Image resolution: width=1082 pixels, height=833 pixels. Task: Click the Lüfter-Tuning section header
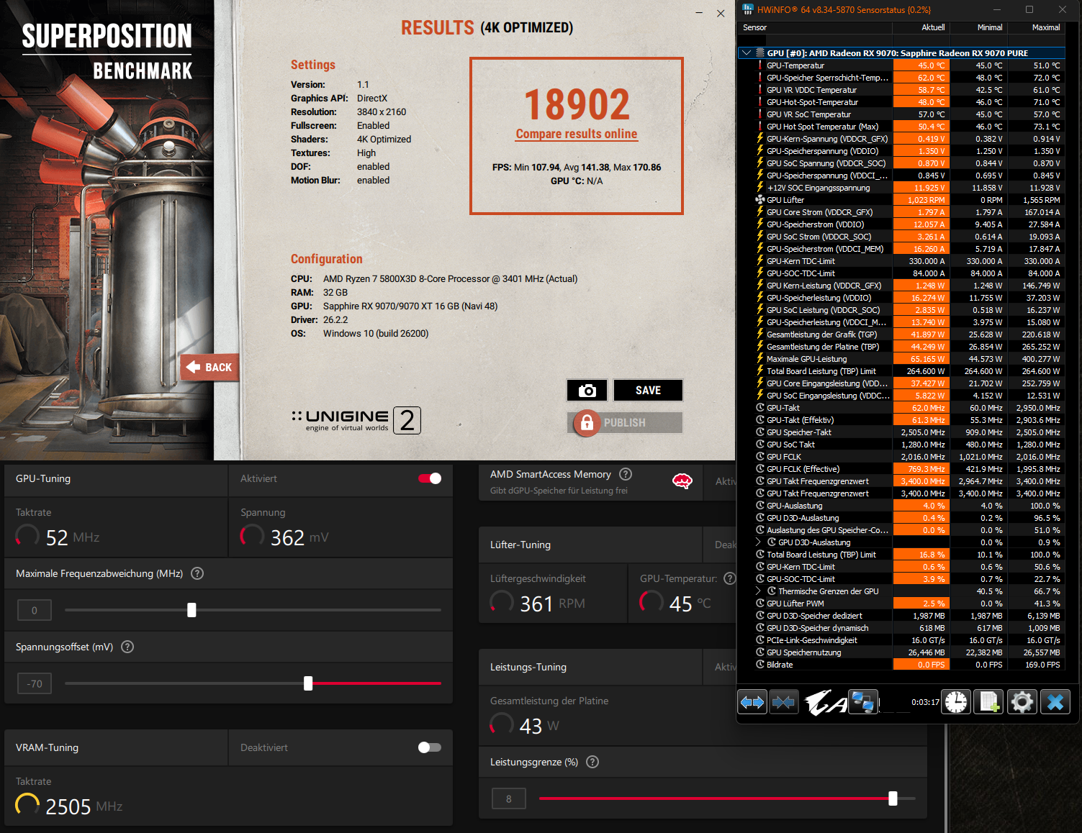click(x=520, y=545)
